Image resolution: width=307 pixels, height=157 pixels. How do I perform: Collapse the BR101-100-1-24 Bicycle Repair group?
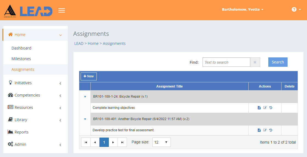click(x=85, y=97)
